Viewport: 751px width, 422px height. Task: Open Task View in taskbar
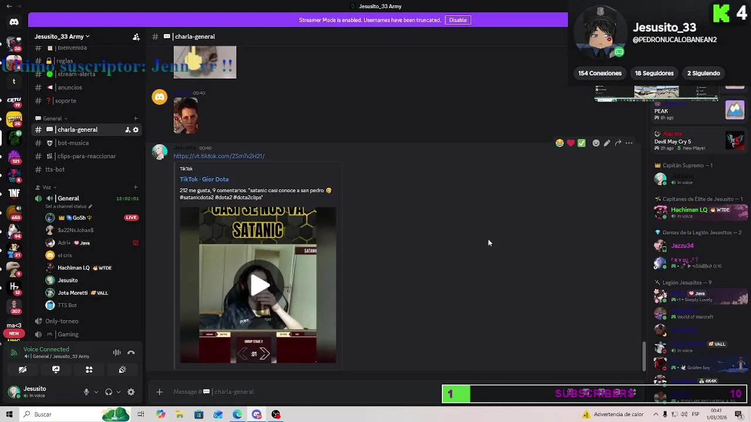pos(141,414)
